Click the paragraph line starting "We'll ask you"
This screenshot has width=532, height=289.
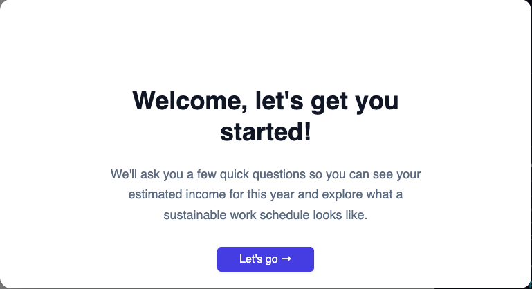[266, 174]
